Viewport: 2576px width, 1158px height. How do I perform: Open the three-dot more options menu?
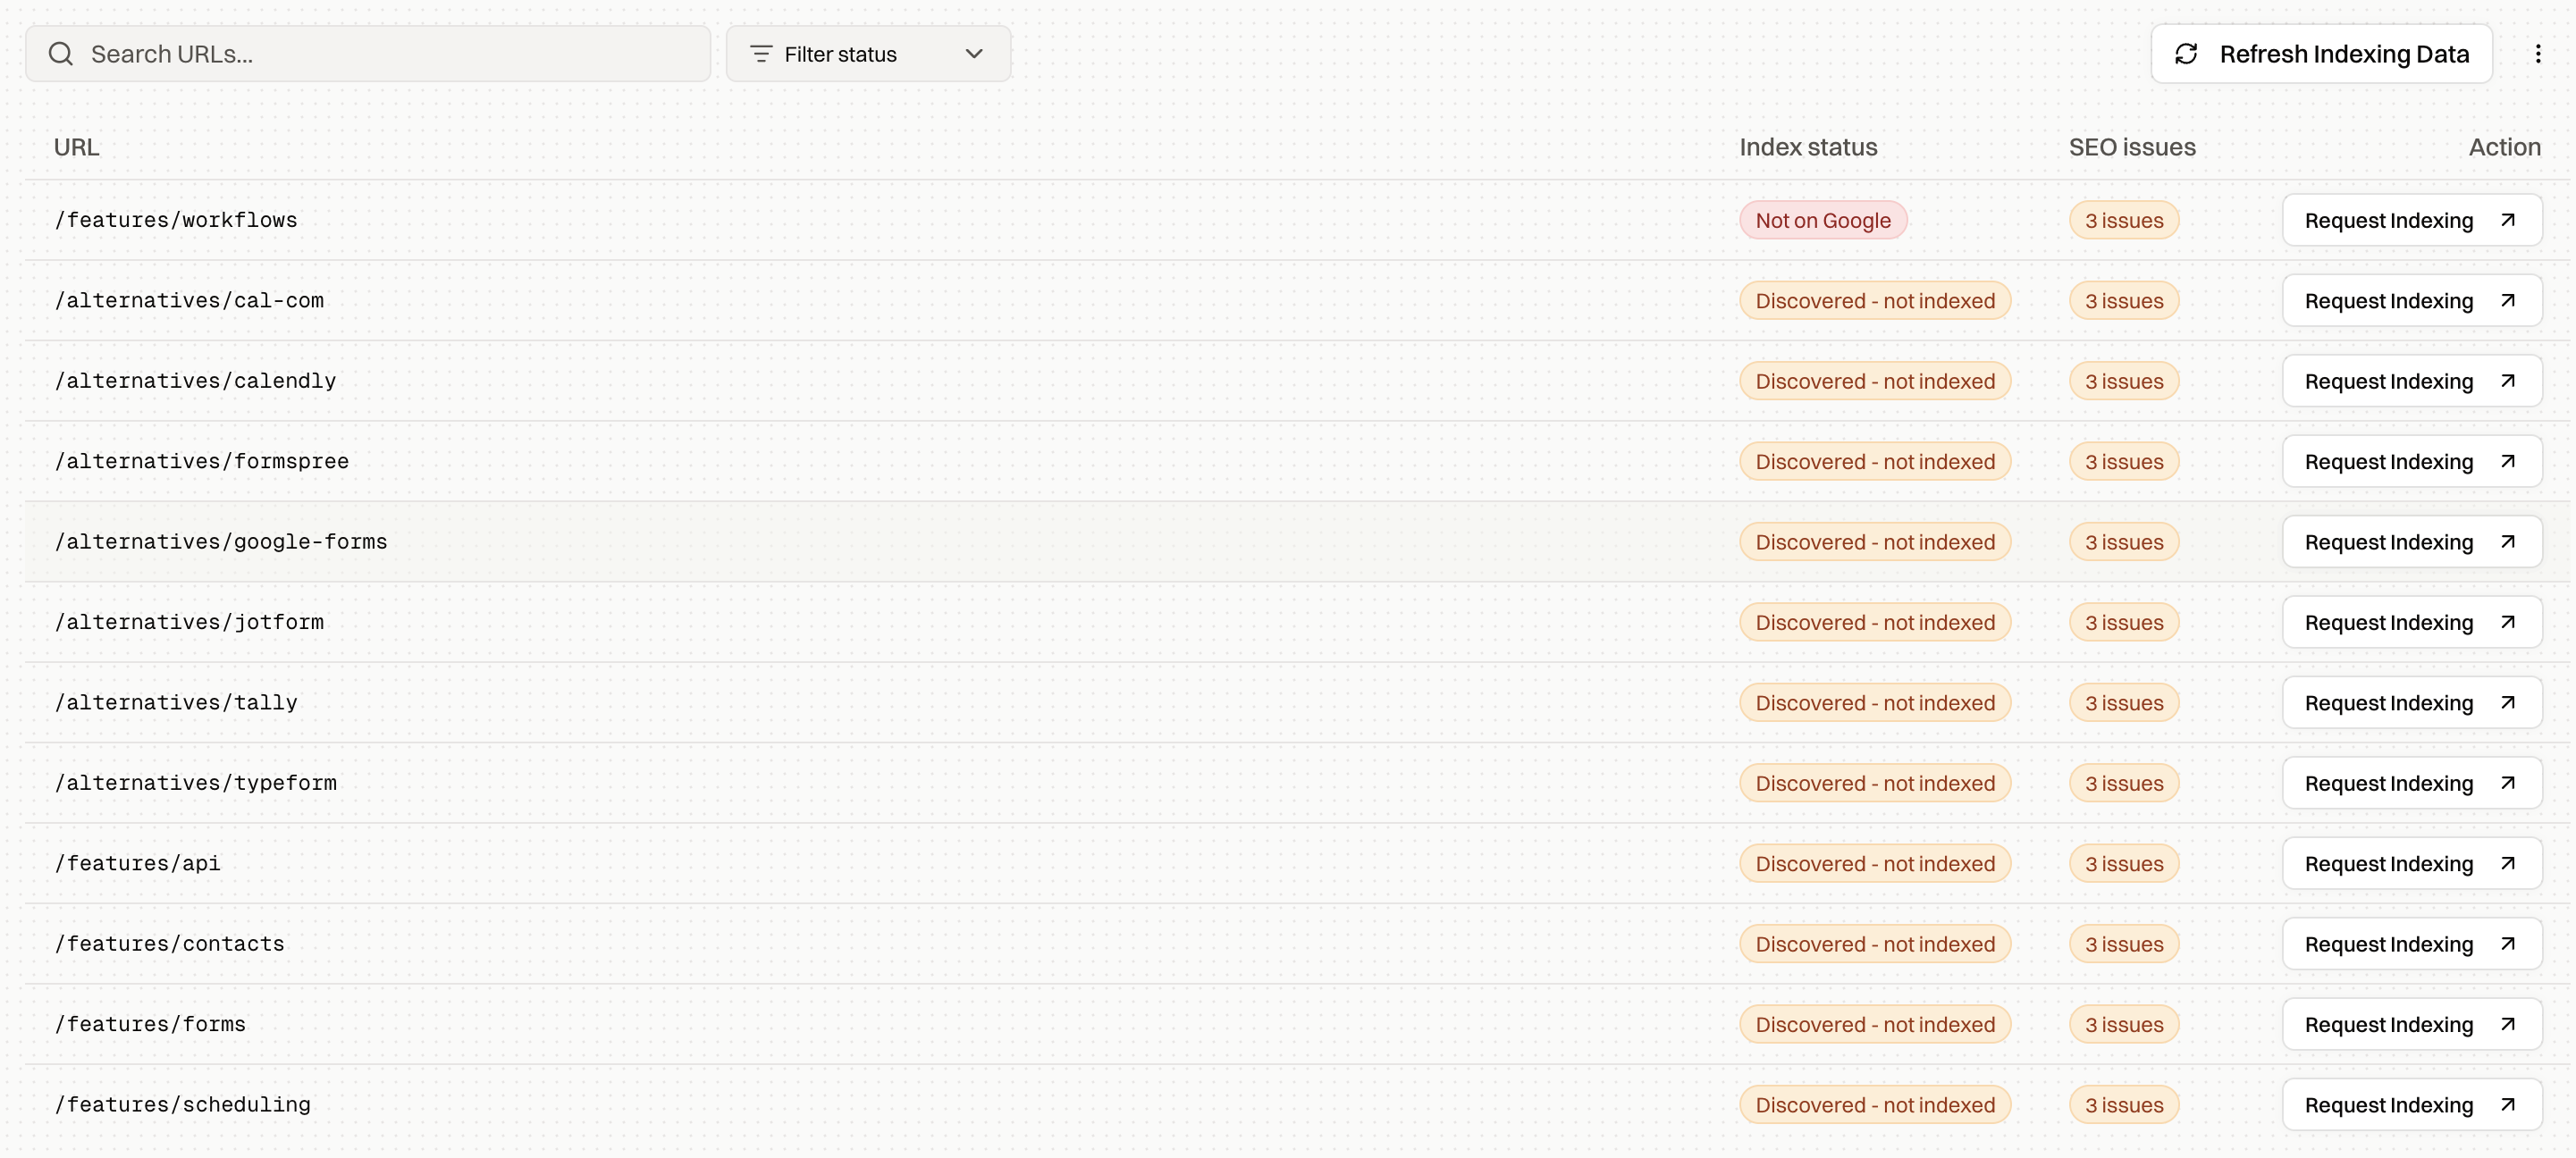click(x=2538, y=54)
